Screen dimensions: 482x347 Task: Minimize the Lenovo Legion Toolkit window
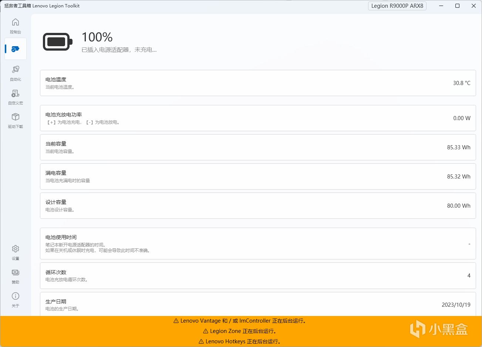(441, 6)
